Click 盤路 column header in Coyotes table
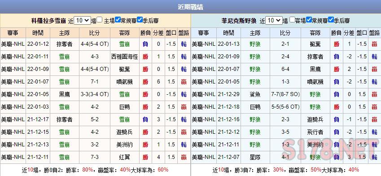The width and height of the screenshot is (381, 176). point(374,33)
